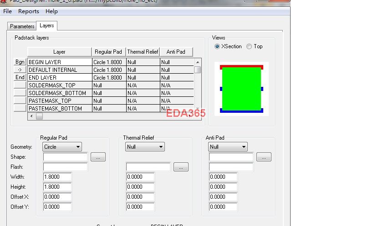Select the SOLDERMASK_BOTTOM layer cell
373x226 pixels.
click(60, 93)
